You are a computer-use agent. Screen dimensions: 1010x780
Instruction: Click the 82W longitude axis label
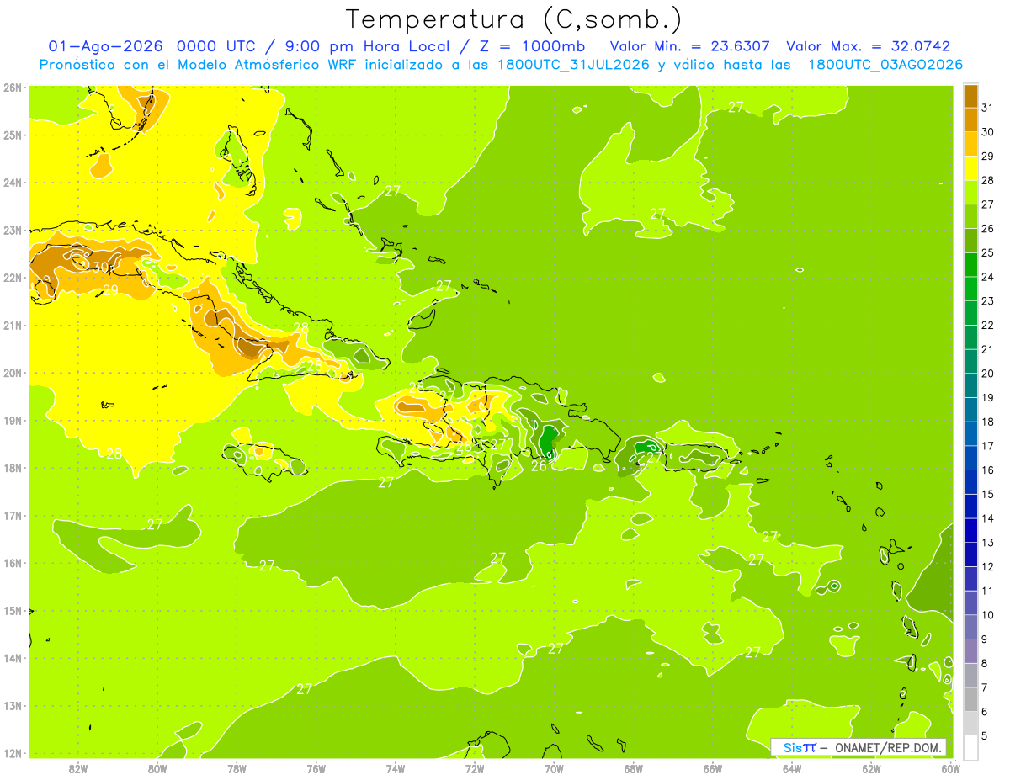pos(78,768)
